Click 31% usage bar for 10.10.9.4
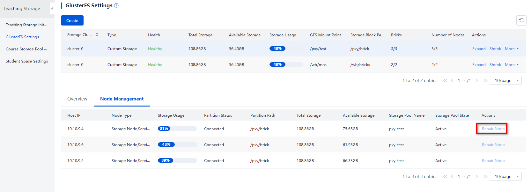Screen dimensions: 531x192 177,129
